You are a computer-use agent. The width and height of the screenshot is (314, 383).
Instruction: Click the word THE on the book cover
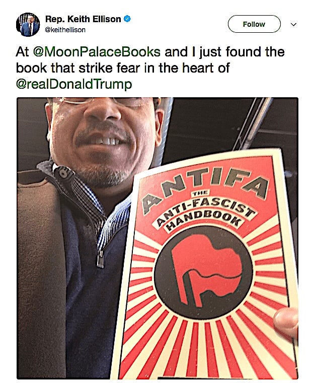coord(200,193)
